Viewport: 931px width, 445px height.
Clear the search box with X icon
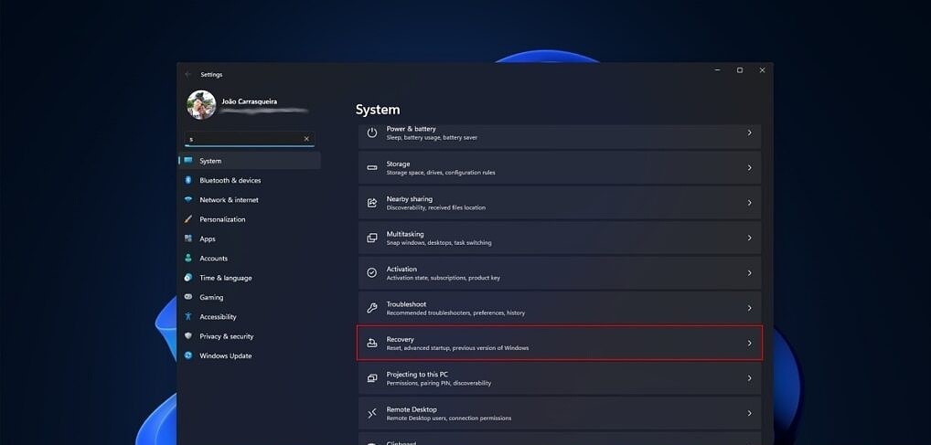[306, 139]
